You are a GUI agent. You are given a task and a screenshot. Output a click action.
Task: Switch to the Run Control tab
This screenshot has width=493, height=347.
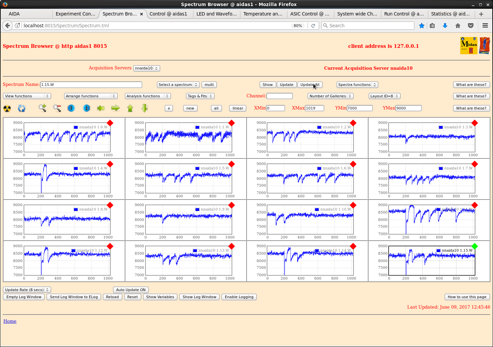coord(404,14)
